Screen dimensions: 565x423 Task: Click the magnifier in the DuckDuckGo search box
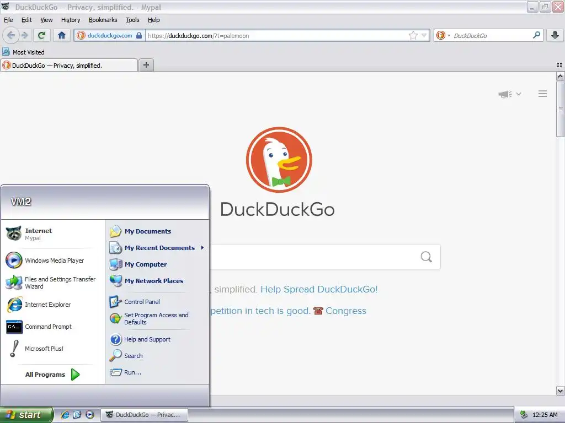(x=427, y=257)
